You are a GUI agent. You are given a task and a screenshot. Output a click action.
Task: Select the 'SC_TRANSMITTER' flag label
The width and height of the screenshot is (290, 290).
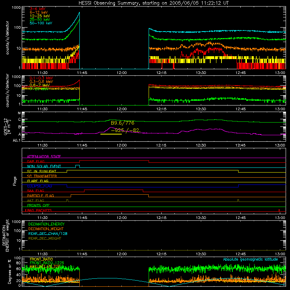coord(42,176)
